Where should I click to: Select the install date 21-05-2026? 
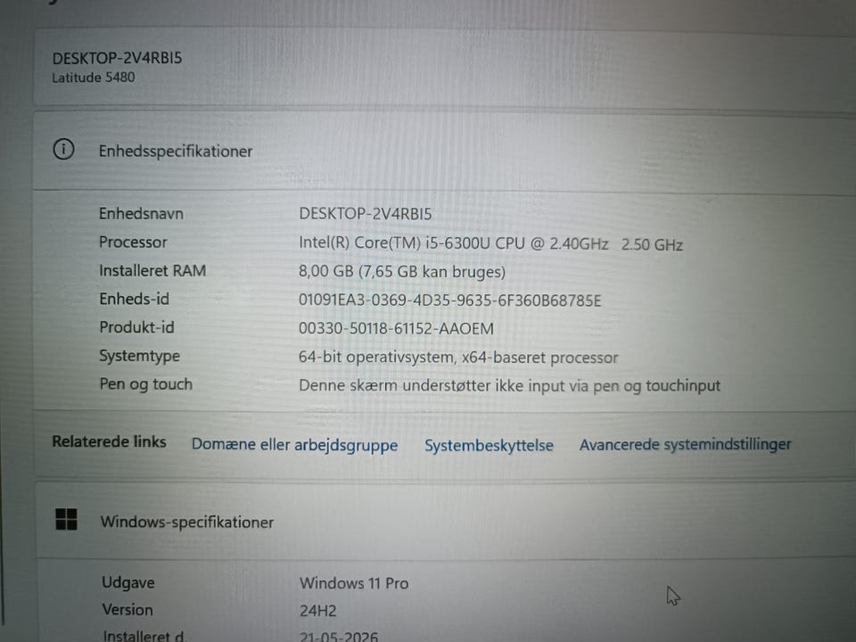339,637
